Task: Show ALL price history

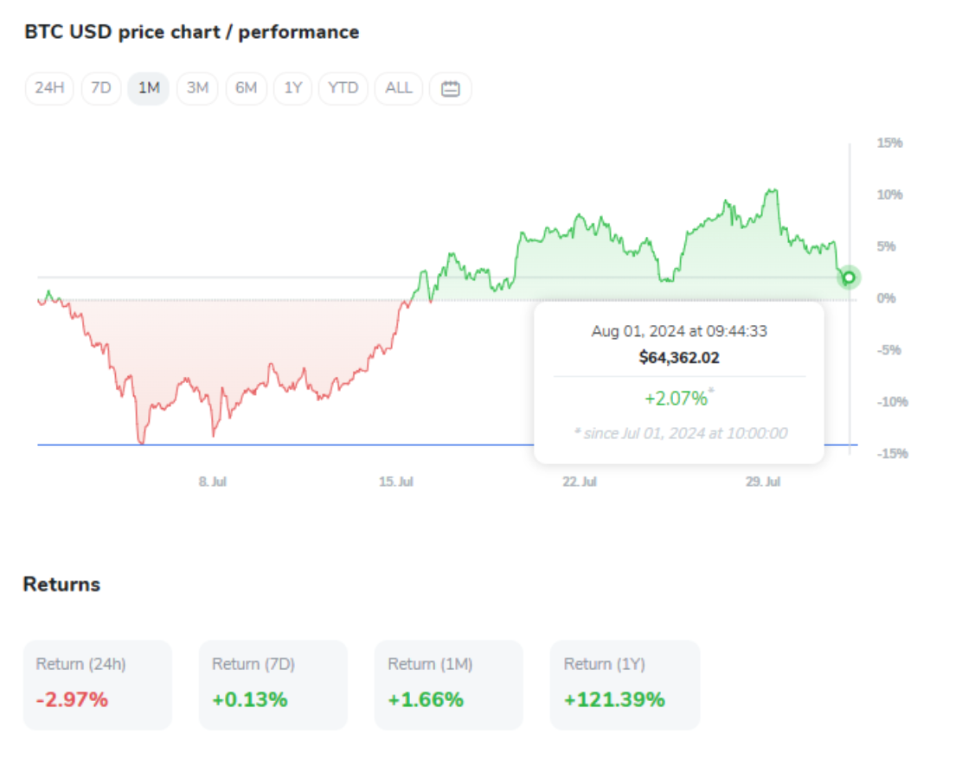Action: click(x=399, y=88)
